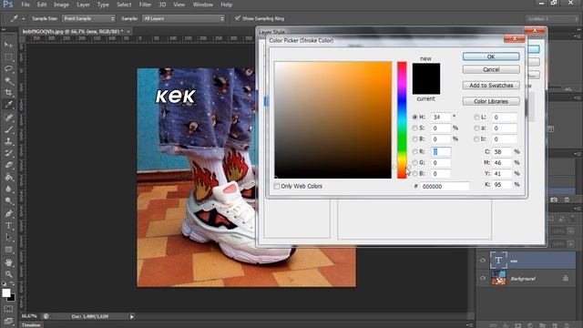The width and height of the screenshot is (583, 328).
Task: Click the fx layer style icon in Layers panel
Action: 506,325
